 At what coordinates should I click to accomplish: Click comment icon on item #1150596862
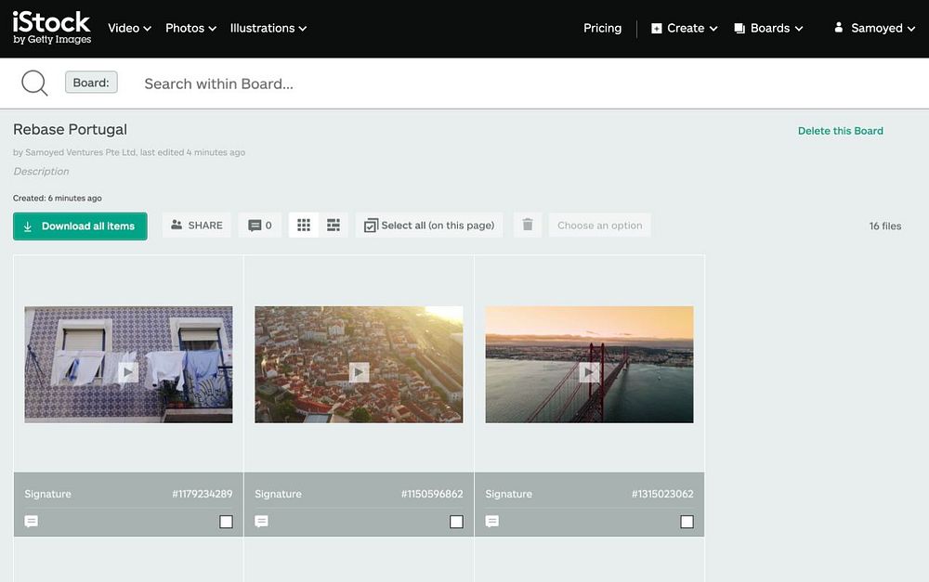(x=261, y=521)
